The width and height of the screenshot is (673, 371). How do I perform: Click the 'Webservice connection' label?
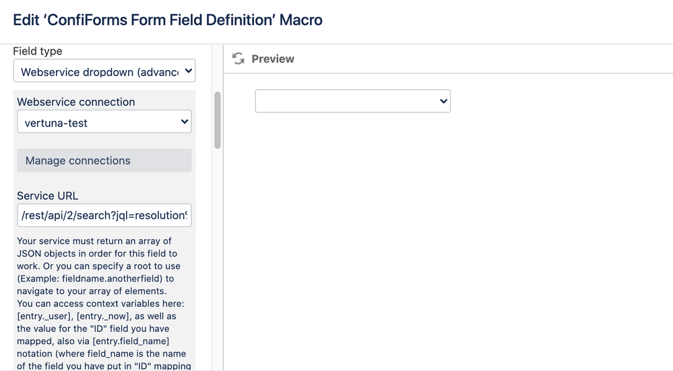click(x=76, y=102)
